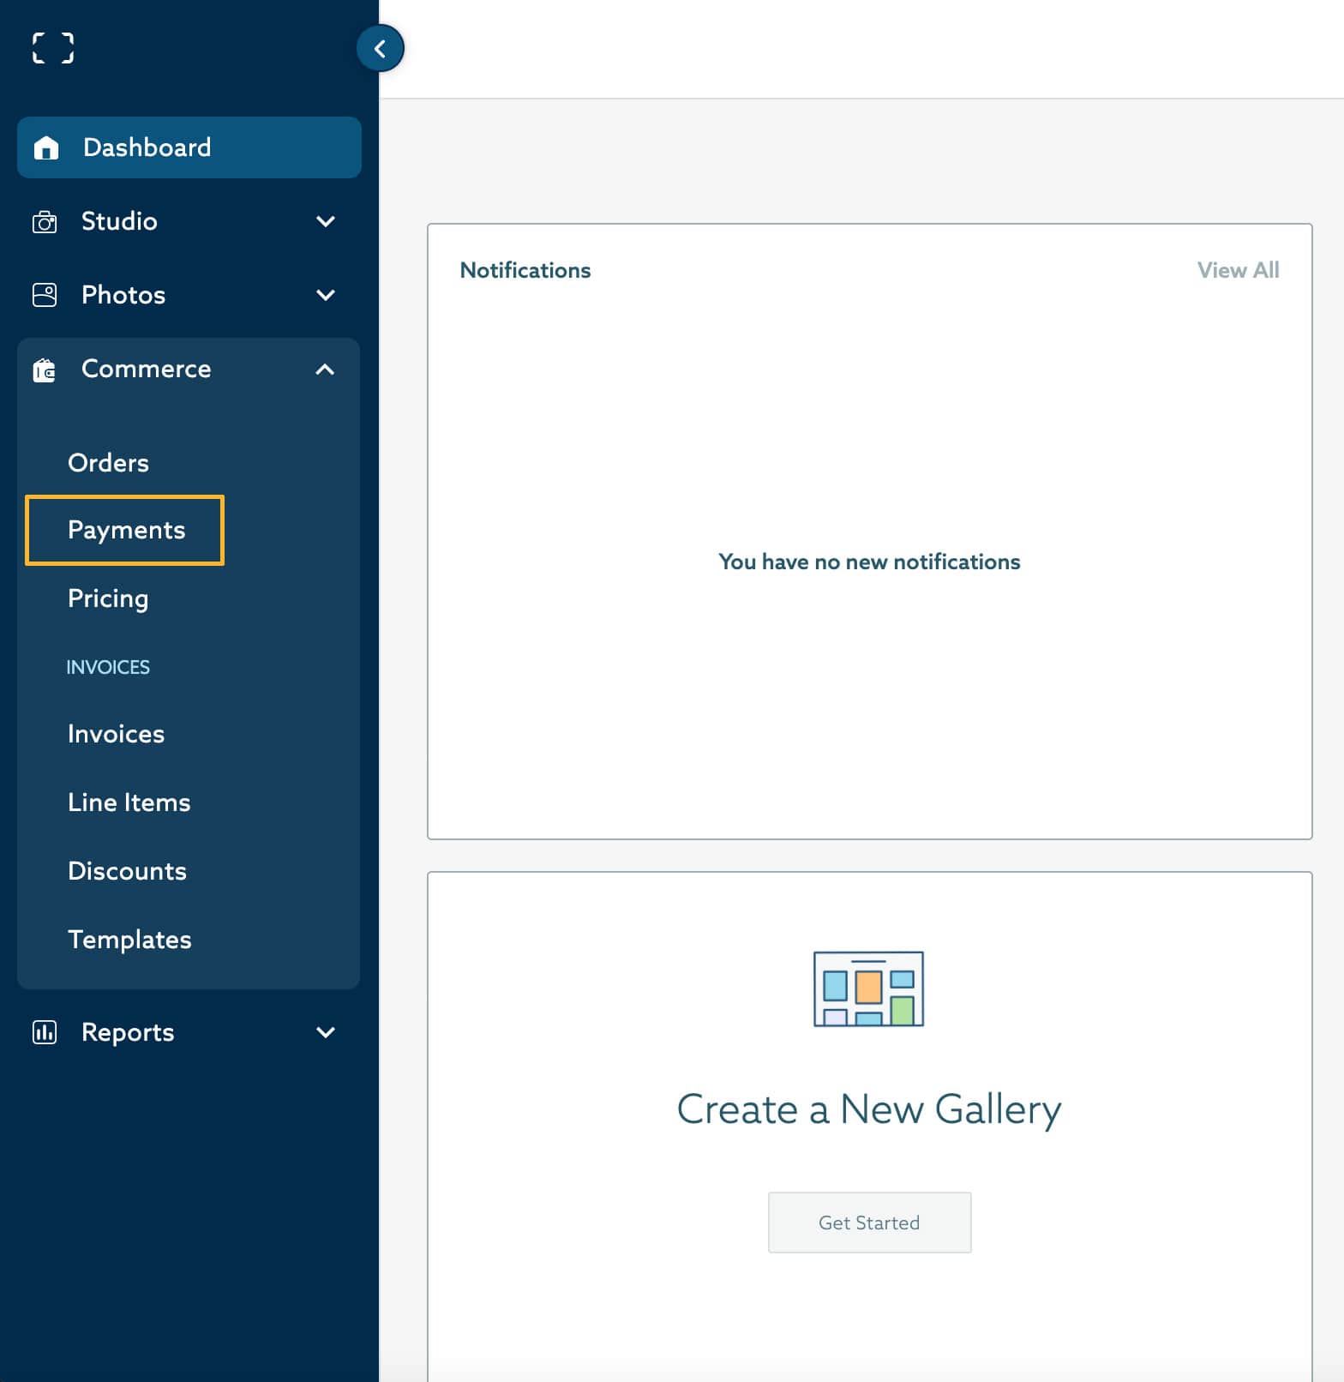Open the Studio menu label
This screenshot has width=1344, height=1382.
tap(119, 221)
